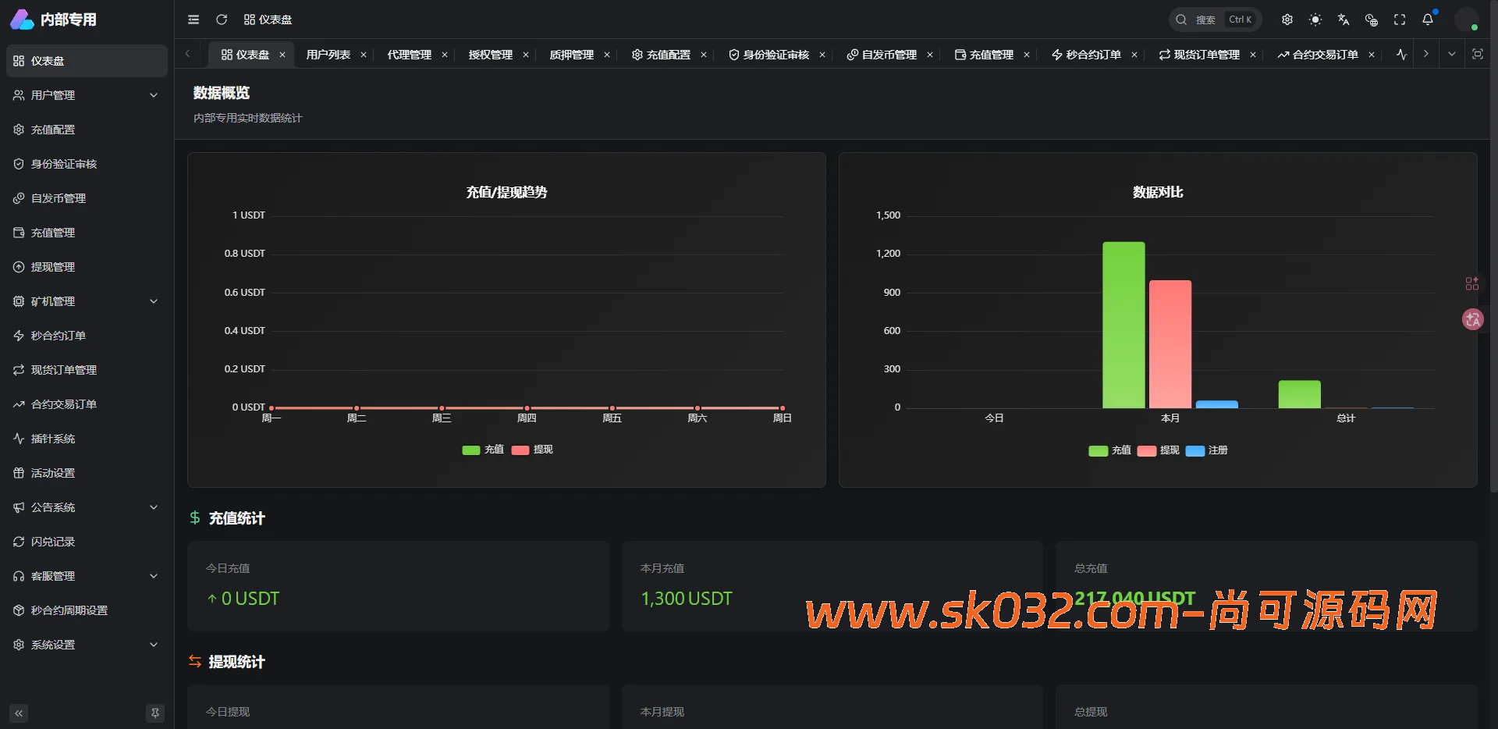Image resolution: width=1498 pixels, height=729 pixels.
Task: Click the refresh page icon next to sidebar toggle
Action: 222,20
